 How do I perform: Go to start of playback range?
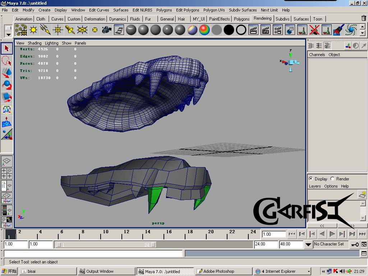coord(292,234)
